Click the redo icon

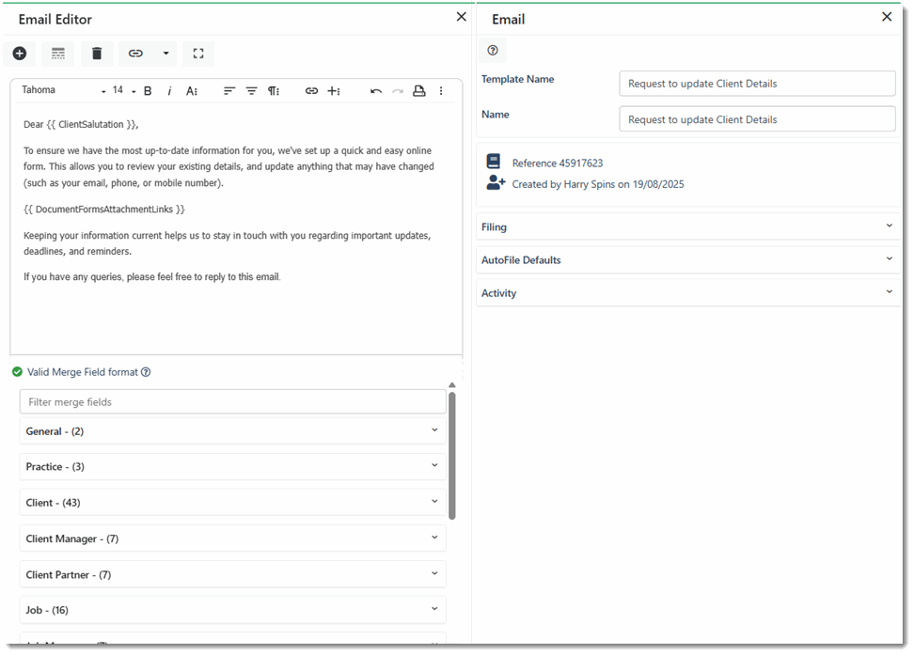[x=398, y=91]
